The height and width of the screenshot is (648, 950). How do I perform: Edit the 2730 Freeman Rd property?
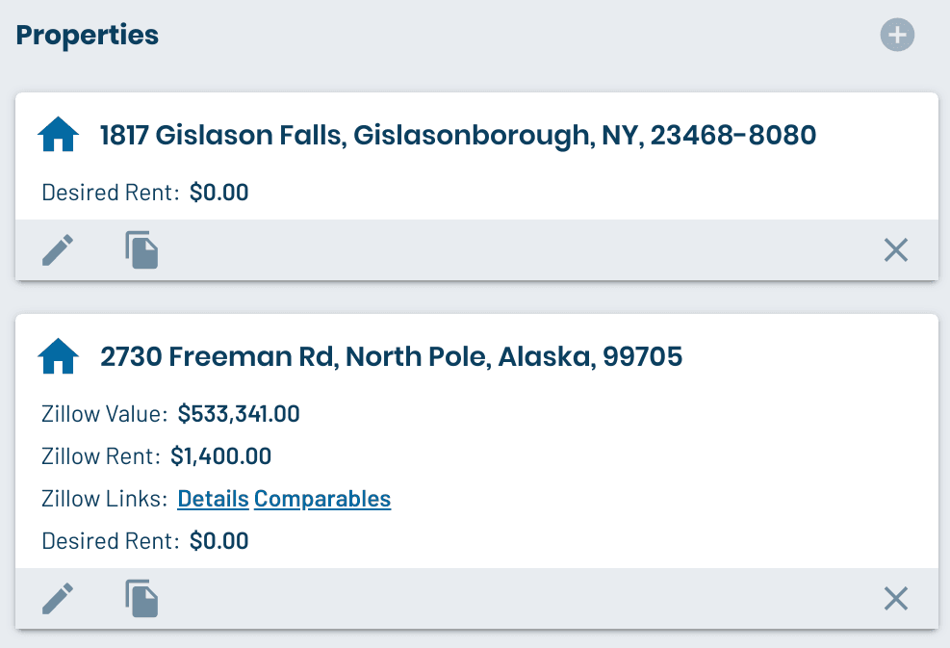(x=58, y=599)
